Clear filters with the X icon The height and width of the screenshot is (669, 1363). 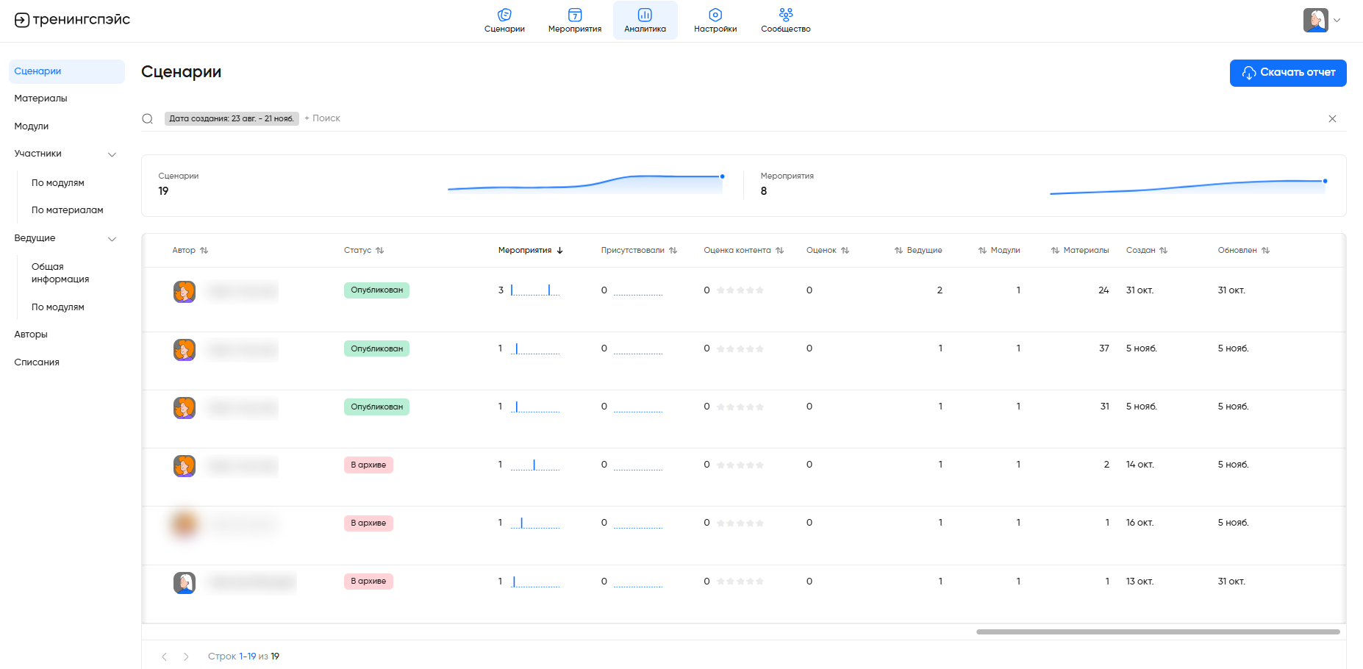click(1332, 119)
